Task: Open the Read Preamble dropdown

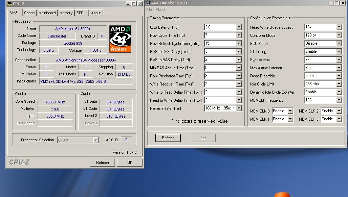Action: pos(339,76)
